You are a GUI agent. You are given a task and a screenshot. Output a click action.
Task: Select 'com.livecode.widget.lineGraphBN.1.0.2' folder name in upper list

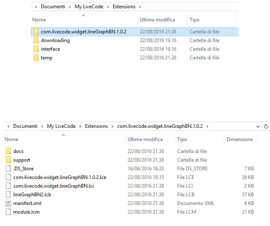(83, 32)
